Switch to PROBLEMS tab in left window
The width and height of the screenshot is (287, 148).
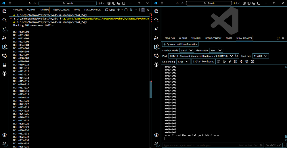(x=18, y=10)
